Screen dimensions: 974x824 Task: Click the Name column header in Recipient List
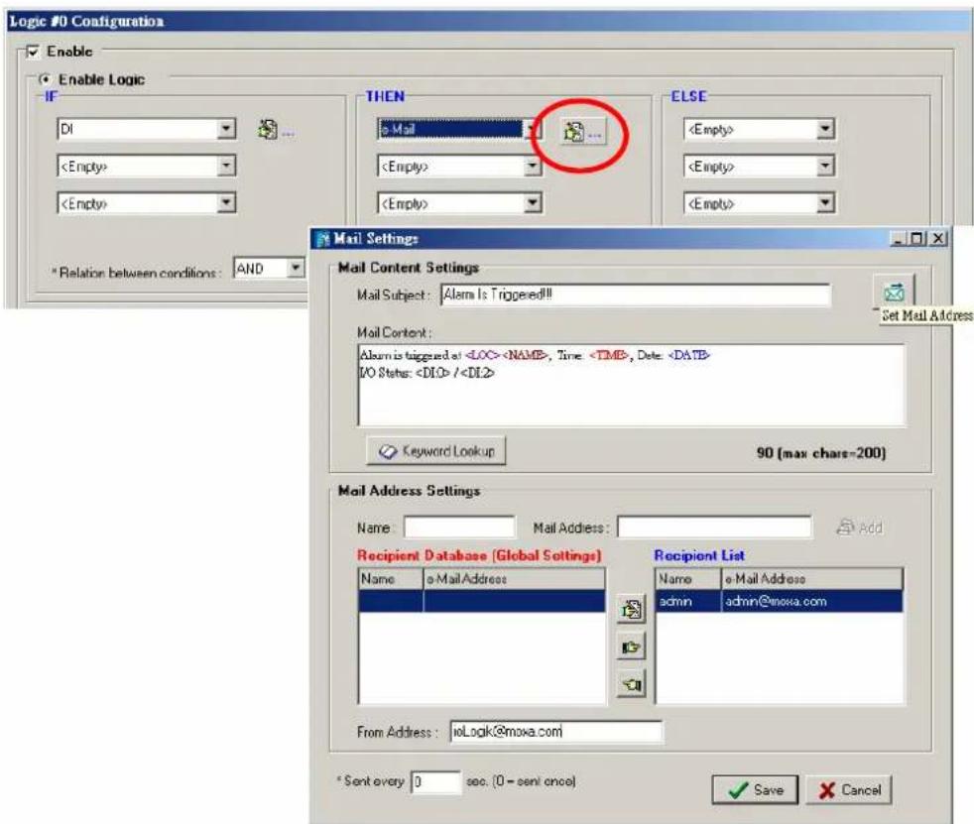689,579
